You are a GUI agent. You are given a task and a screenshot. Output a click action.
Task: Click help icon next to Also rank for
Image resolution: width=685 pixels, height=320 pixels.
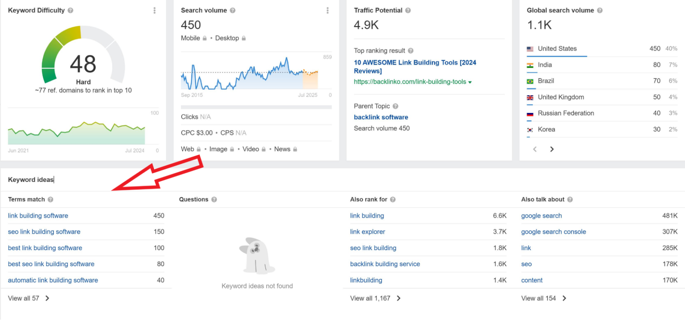(393, 199)
